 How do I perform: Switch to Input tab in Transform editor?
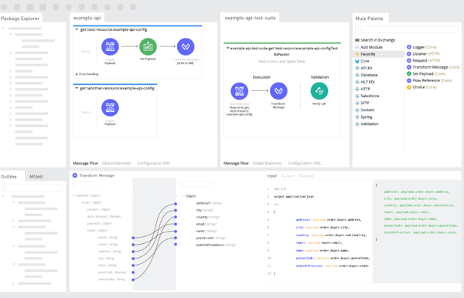coord(272,176)
